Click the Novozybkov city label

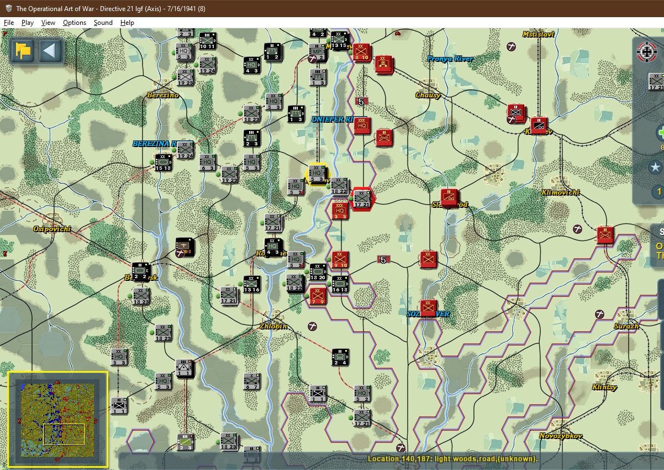click(561, 436)
